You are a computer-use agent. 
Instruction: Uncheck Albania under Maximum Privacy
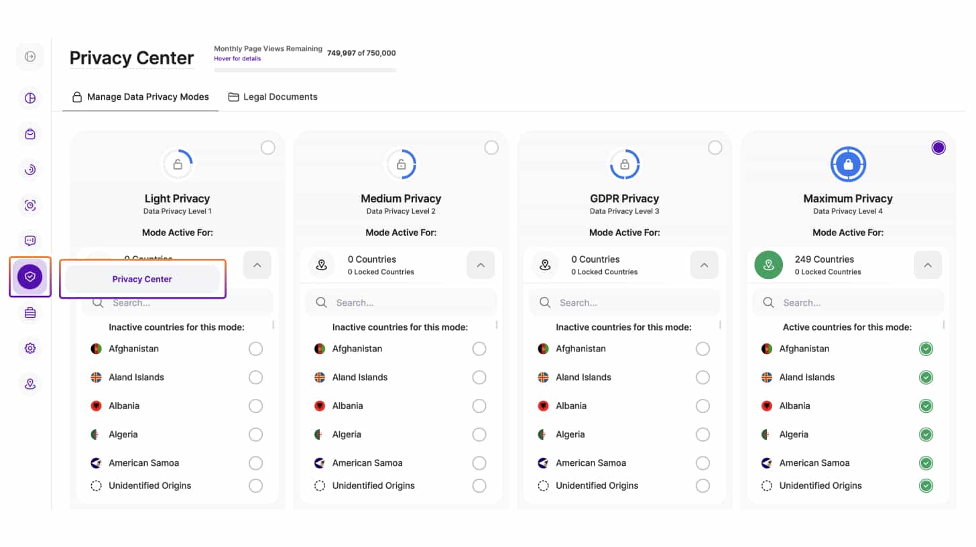click(926, 406)
